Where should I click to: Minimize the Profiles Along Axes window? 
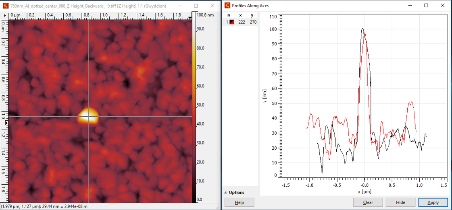pyautogui.click(x=410, y=6)
